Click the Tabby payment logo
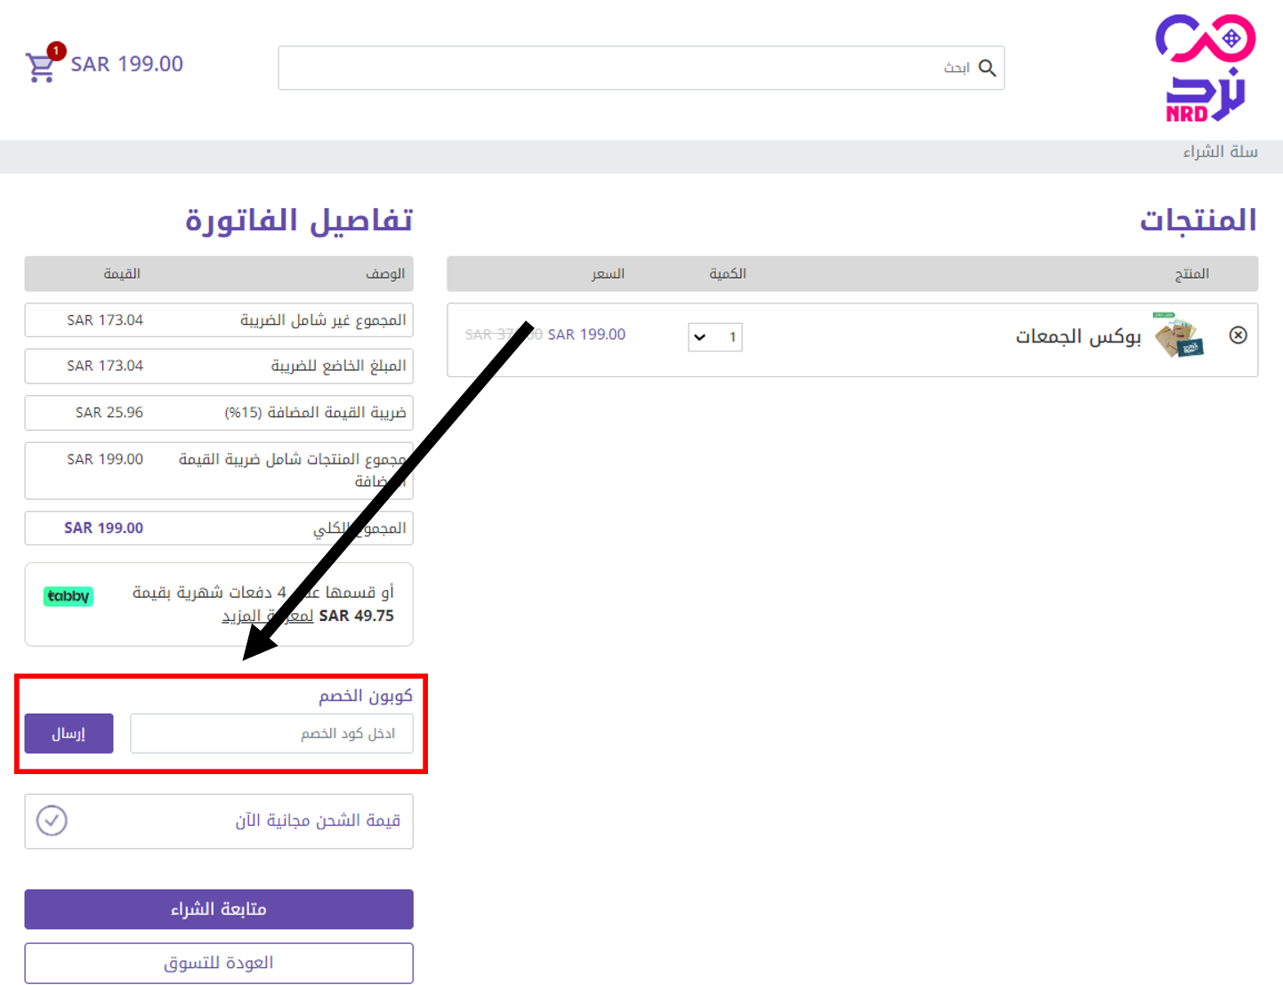This screenshot has height=985, width=1283. pos(68,596)
